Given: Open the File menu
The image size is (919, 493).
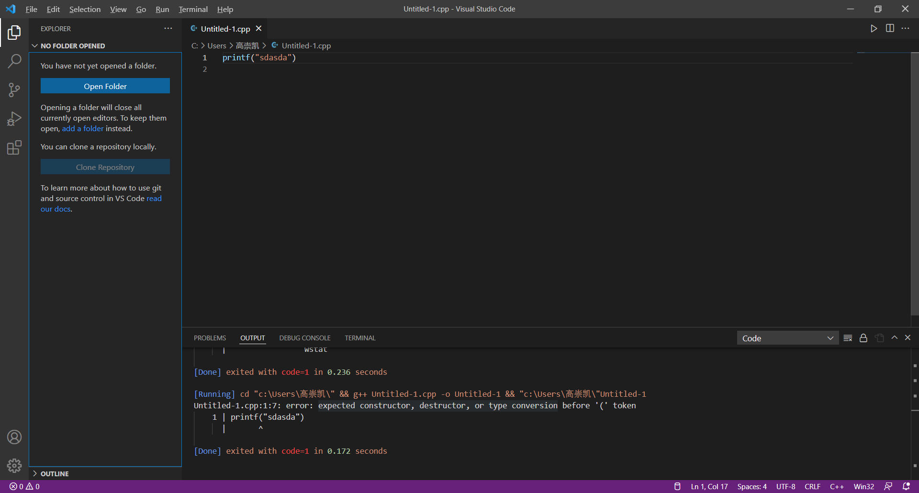Looking at the screenshot, I should click(x=32, y=9).
